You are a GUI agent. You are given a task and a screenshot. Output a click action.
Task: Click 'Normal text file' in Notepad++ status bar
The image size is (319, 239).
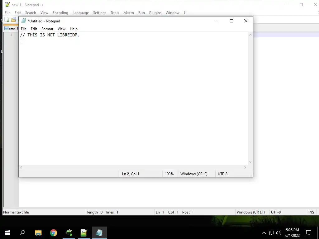click(x=16, y=212)
